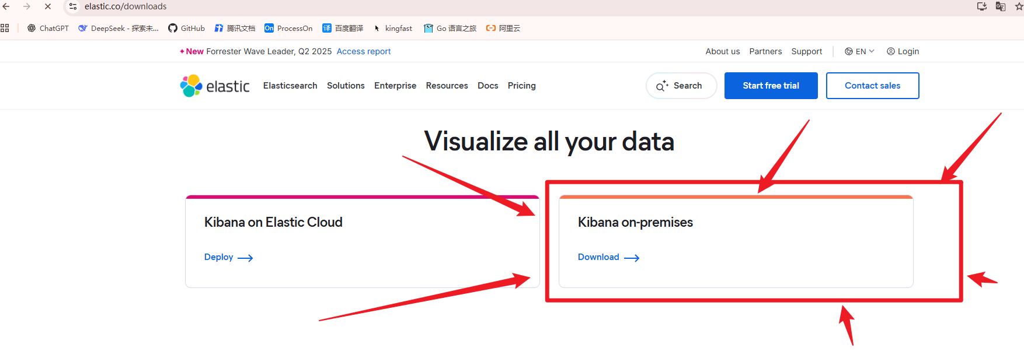
Task: Open the 腾讯文档 bookmark
Action: click(x=235, y=28)
